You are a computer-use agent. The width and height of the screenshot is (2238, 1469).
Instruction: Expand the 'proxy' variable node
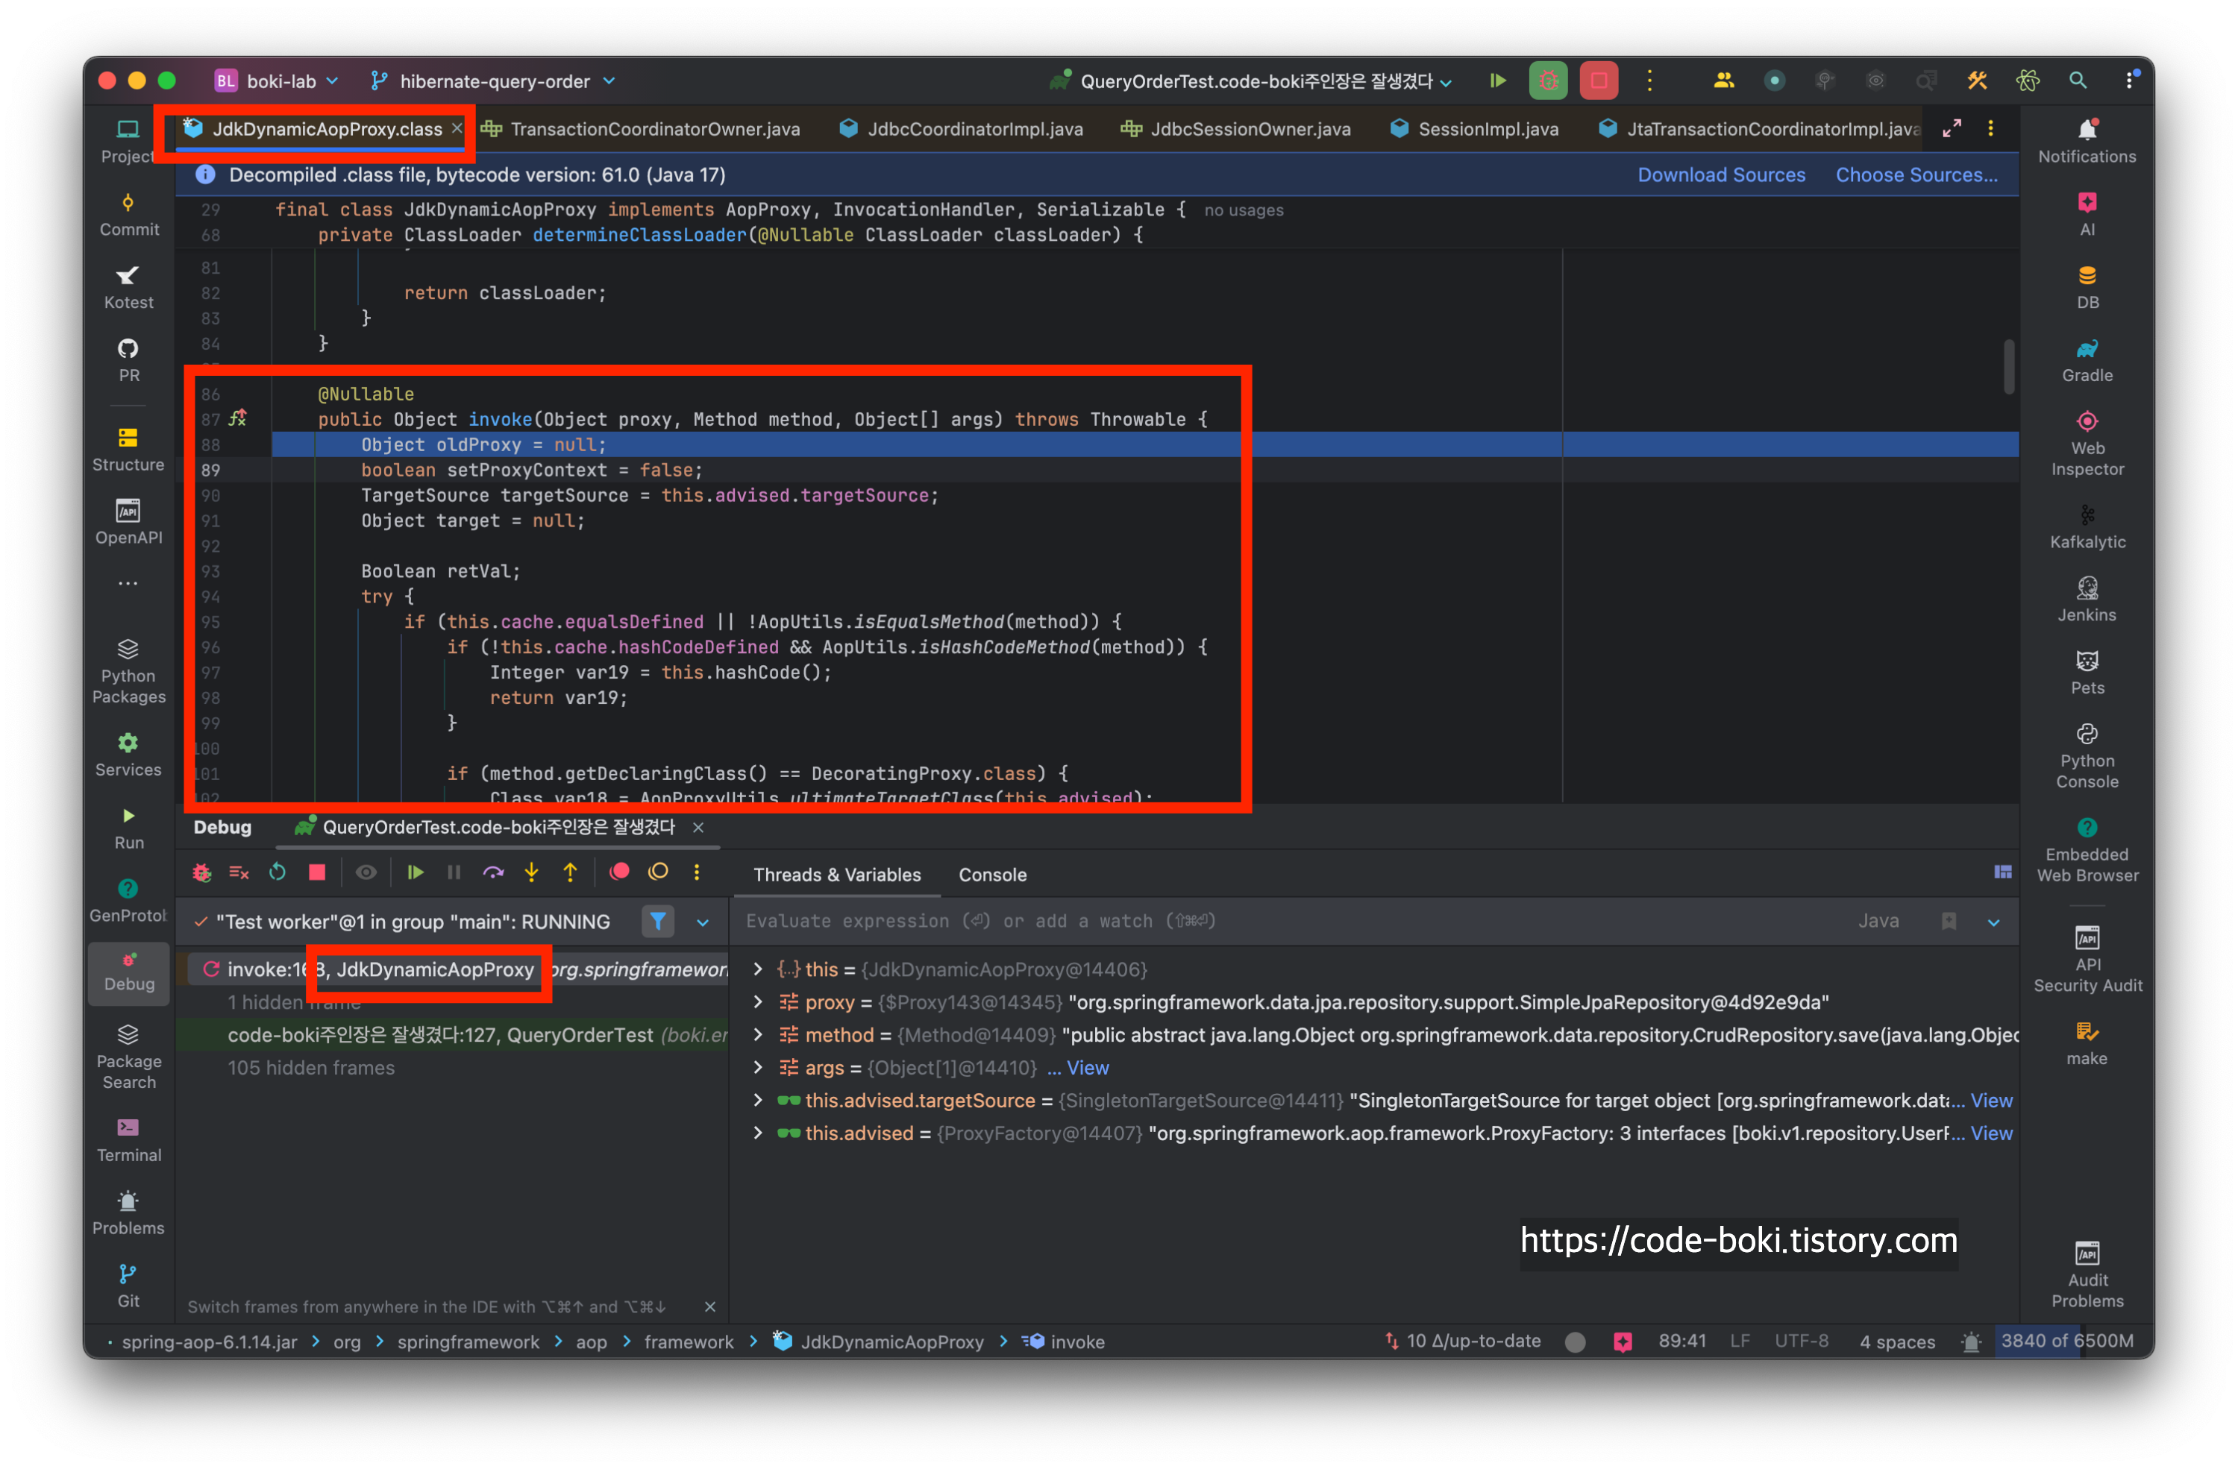758,1002
